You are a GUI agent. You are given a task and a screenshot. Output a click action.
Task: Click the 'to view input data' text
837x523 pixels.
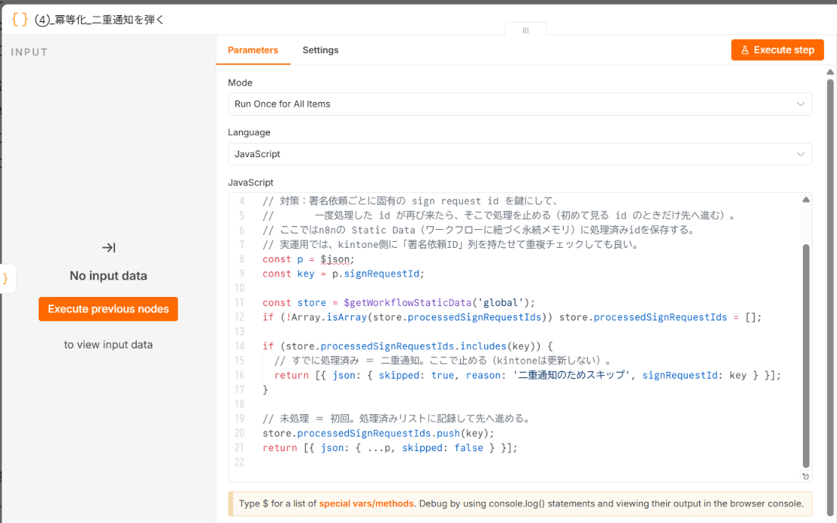[x=108, y=345]
